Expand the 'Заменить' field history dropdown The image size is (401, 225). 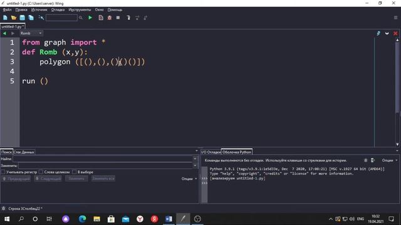coord(195,165)
